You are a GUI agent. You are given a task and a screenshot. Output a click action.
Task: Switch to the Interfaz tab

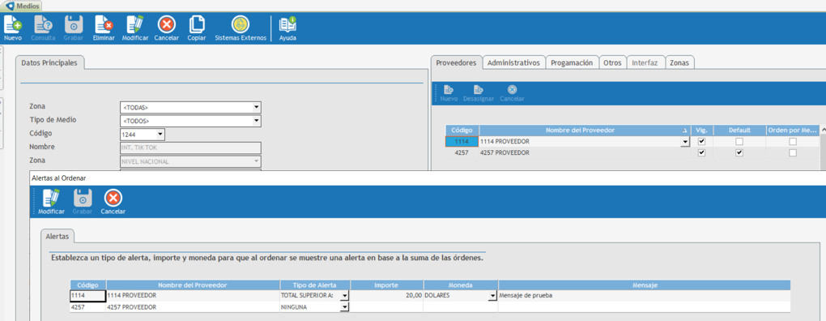[x=645, y=62]
